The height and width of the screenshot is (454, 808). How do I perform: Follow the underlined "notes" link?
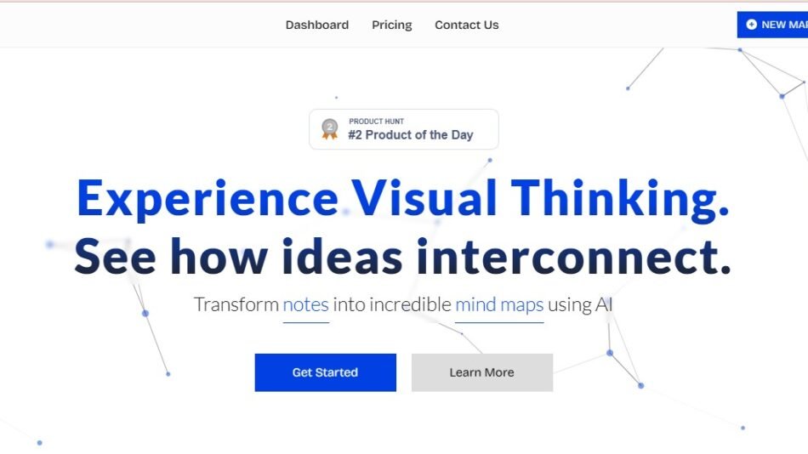click(x=305, y=304)
